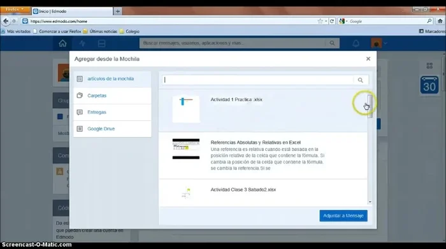Click the apps grid icon above calendar
The width and height of the screenshot is (446, 249).
coord(429,66)
